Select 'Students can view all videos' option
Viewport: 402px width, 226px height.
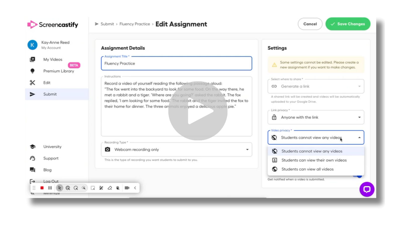307,169
